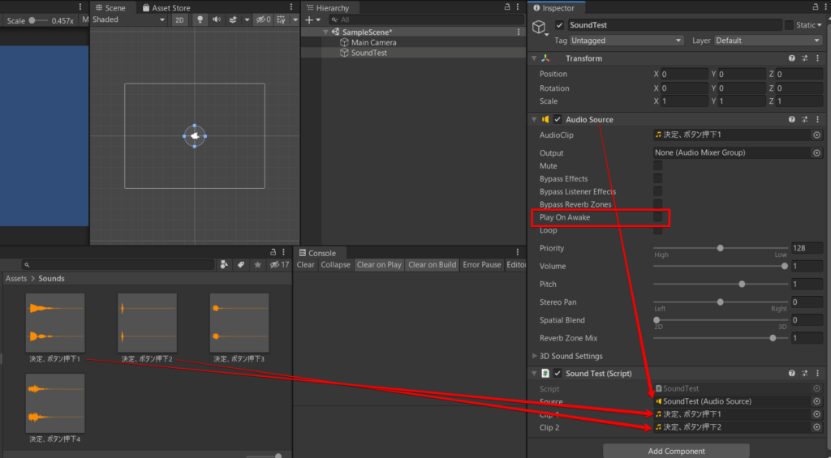Disable the Audio Source component checkbox
This screenshot has width=831, height=458.
pyautogui.click(x=558, y=119)
